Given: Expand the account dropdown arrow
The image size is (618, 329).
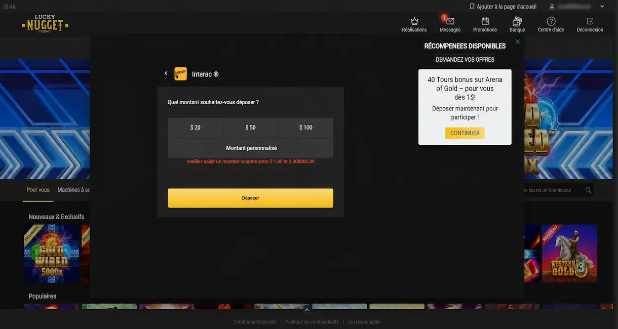Looking at the screenshot, I should (602, 7).
